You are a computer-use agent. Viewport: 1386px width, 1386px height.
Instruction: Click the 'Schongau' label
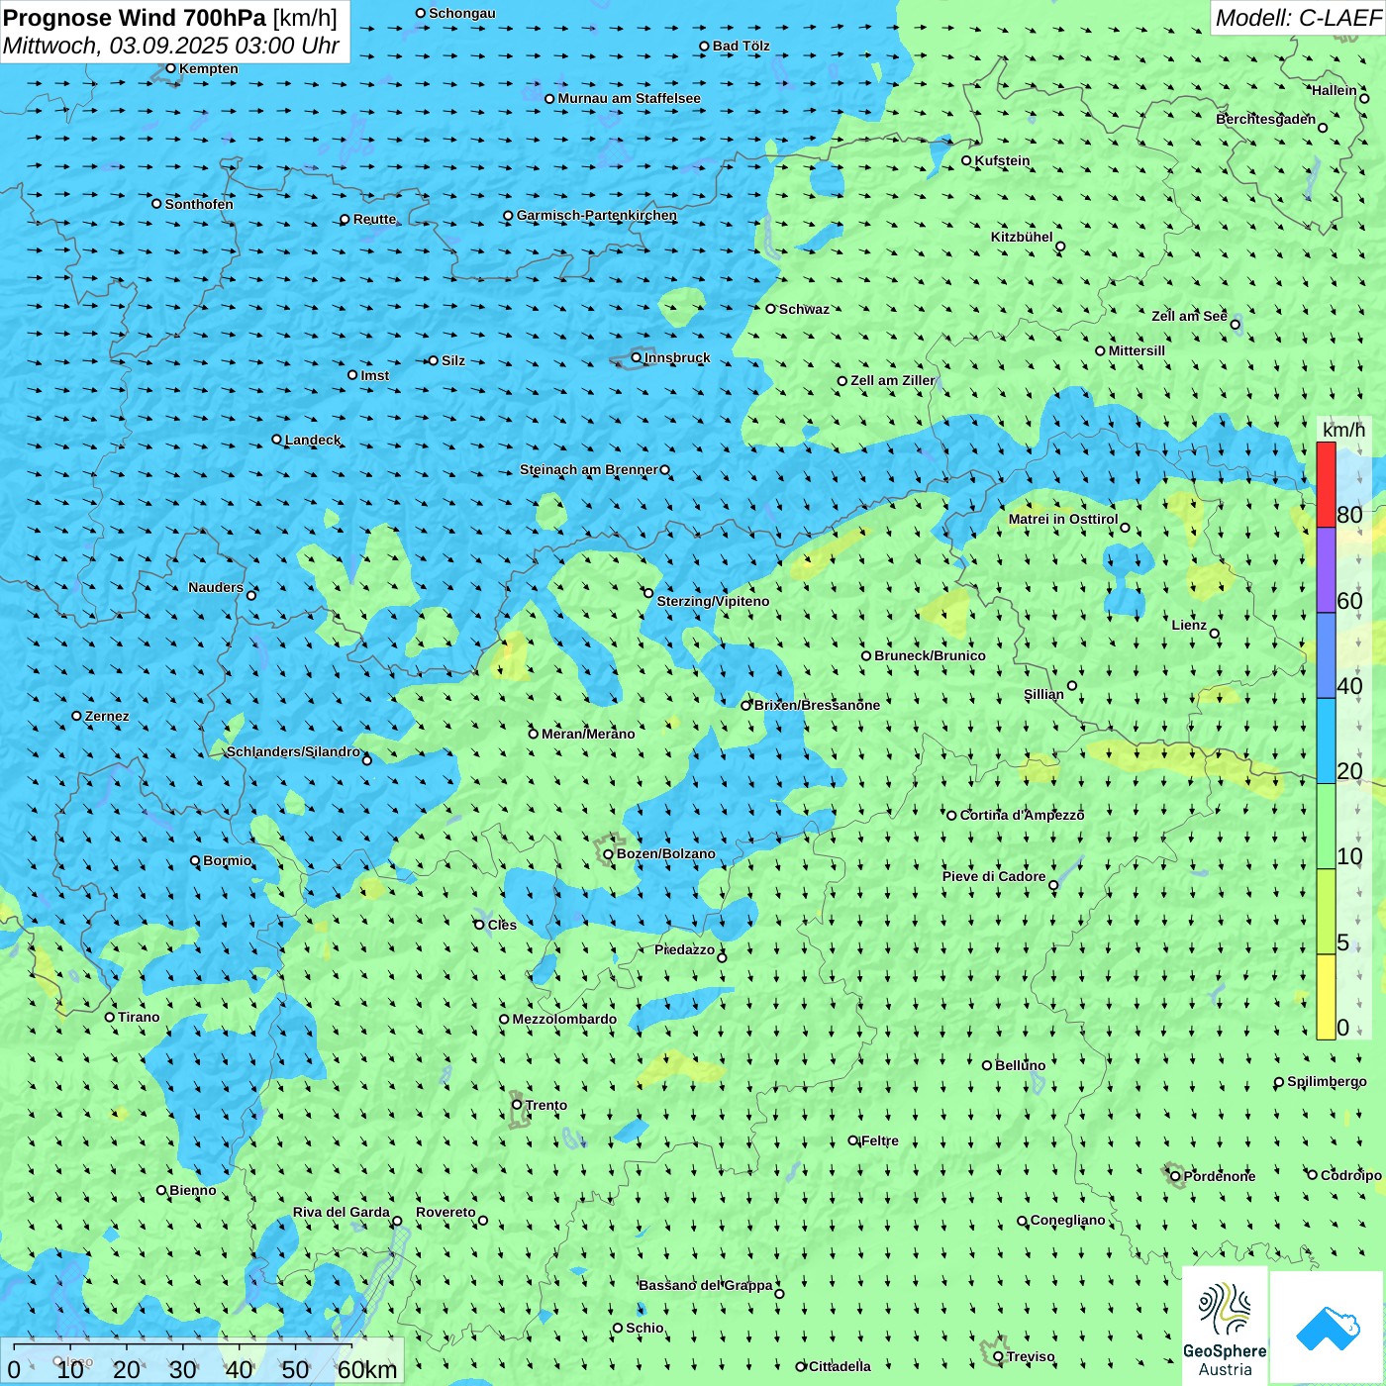click(462, 13)
